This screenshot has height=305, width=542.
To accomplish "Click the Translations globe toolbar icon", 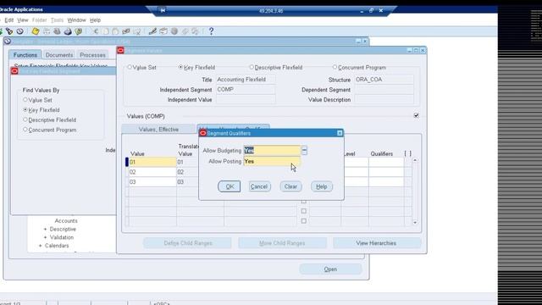I will (174, 31).
